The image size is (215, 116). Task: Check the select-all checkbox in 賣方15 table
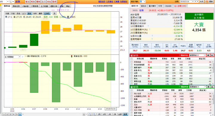pos(132,90)
